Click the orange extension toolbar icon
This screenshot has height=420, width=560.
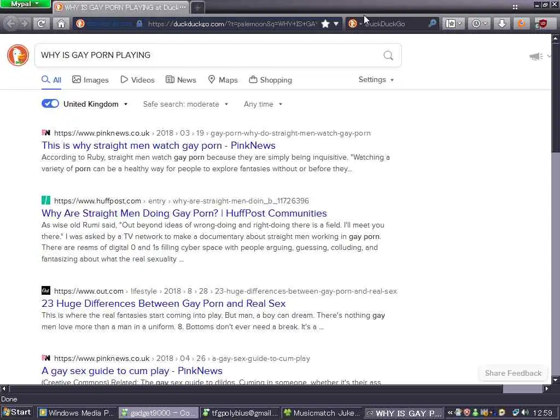pyautogui.click(x=521, y=24)
